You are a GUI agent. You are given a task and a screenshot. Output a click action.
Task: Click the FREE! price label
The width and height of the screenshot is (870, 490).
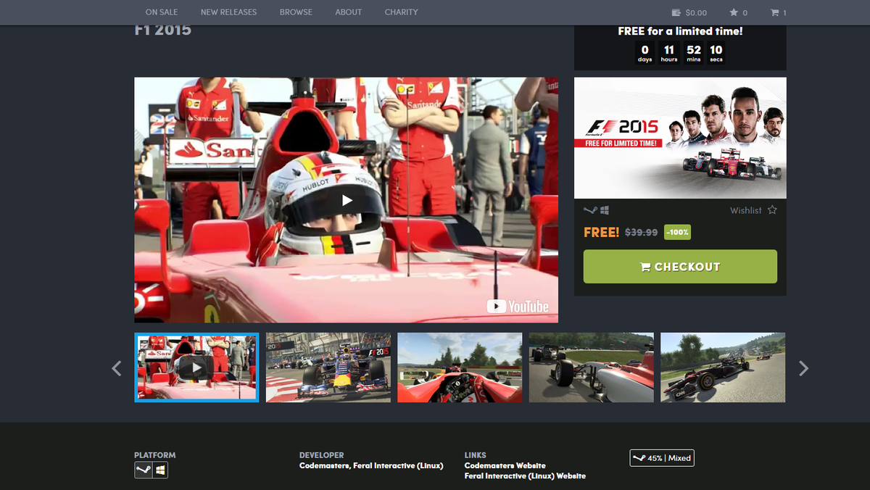point(602,233)
